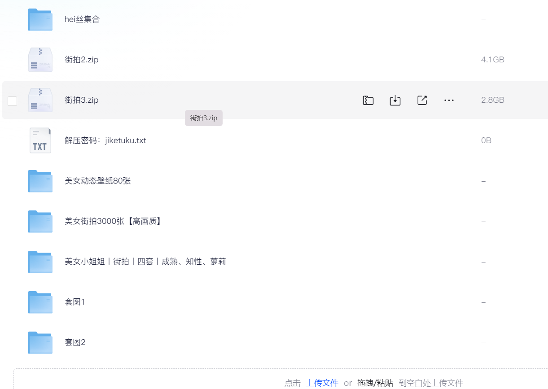Click the unzip icon for 街拍3.zip

(x=368, y=101)
